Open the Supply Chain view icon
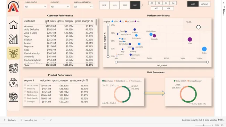The height and width of the screenshot is (127, 226). coord(13,83)
